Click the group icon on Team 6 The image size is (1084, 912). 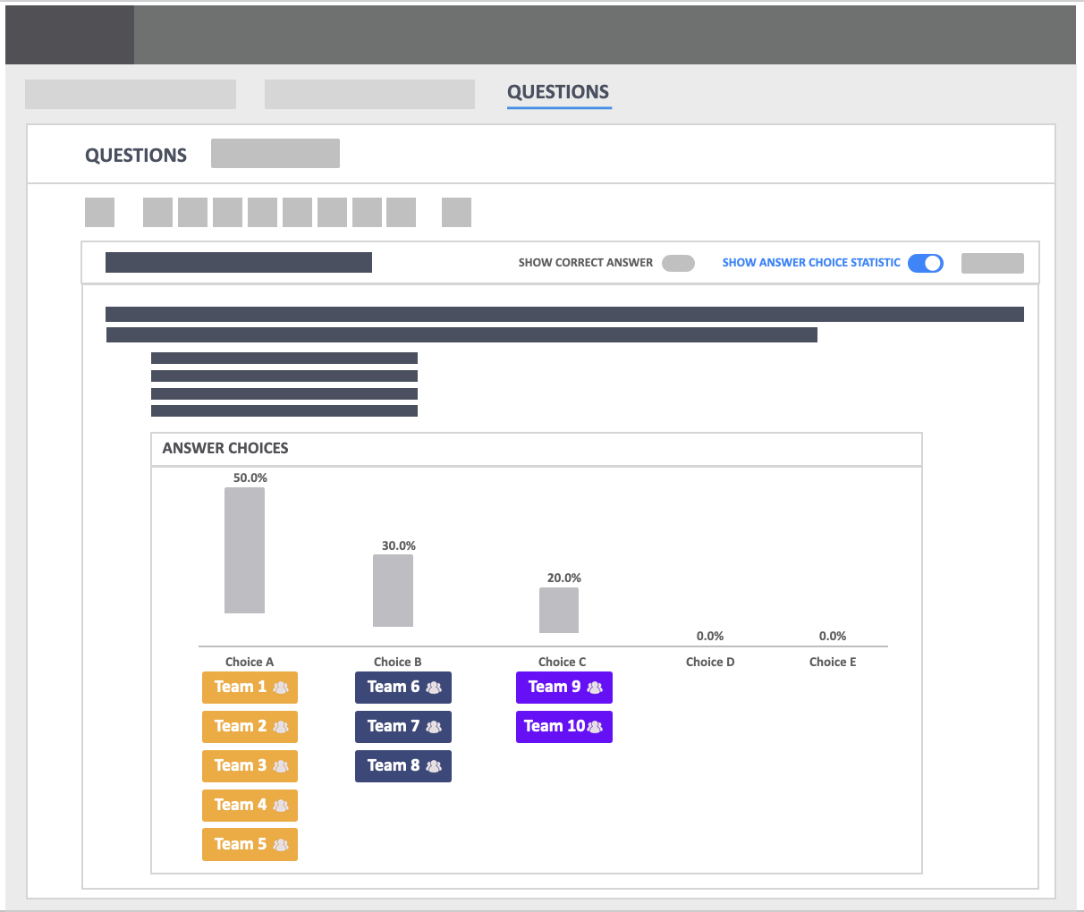[434, 688]
